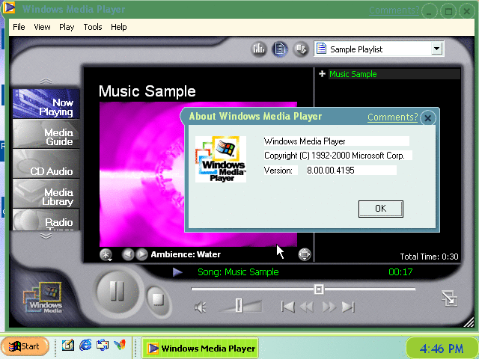The height and width of the screenshot is (359, 479).
Task: Click OK in About dialog
Action: [381, 209]
